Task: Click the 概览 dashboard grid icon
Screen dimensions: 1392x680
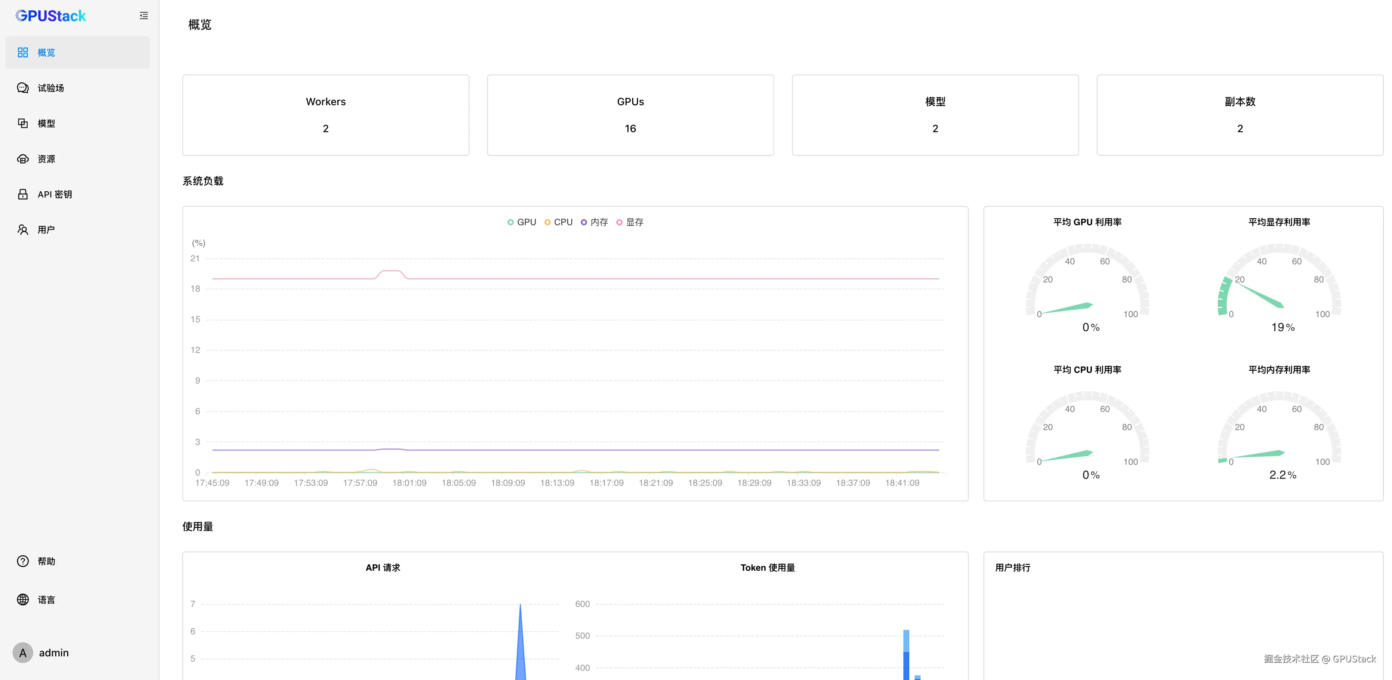Action: (x=23, y=52)
